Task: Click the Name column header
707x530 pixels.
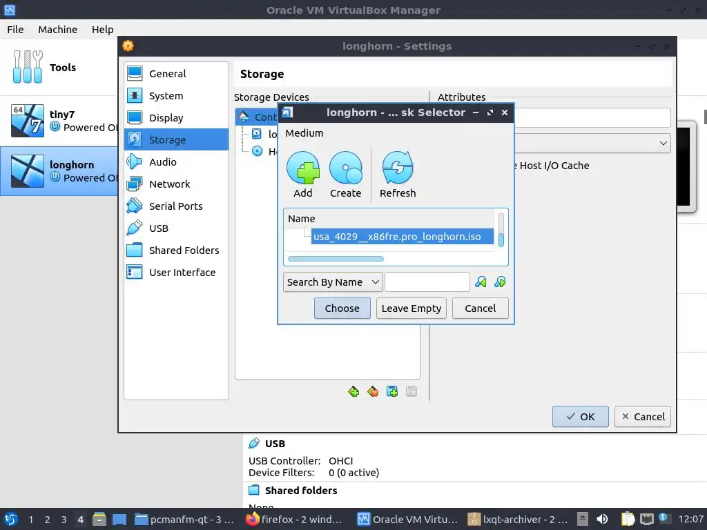Action: (x=389, y=219)
